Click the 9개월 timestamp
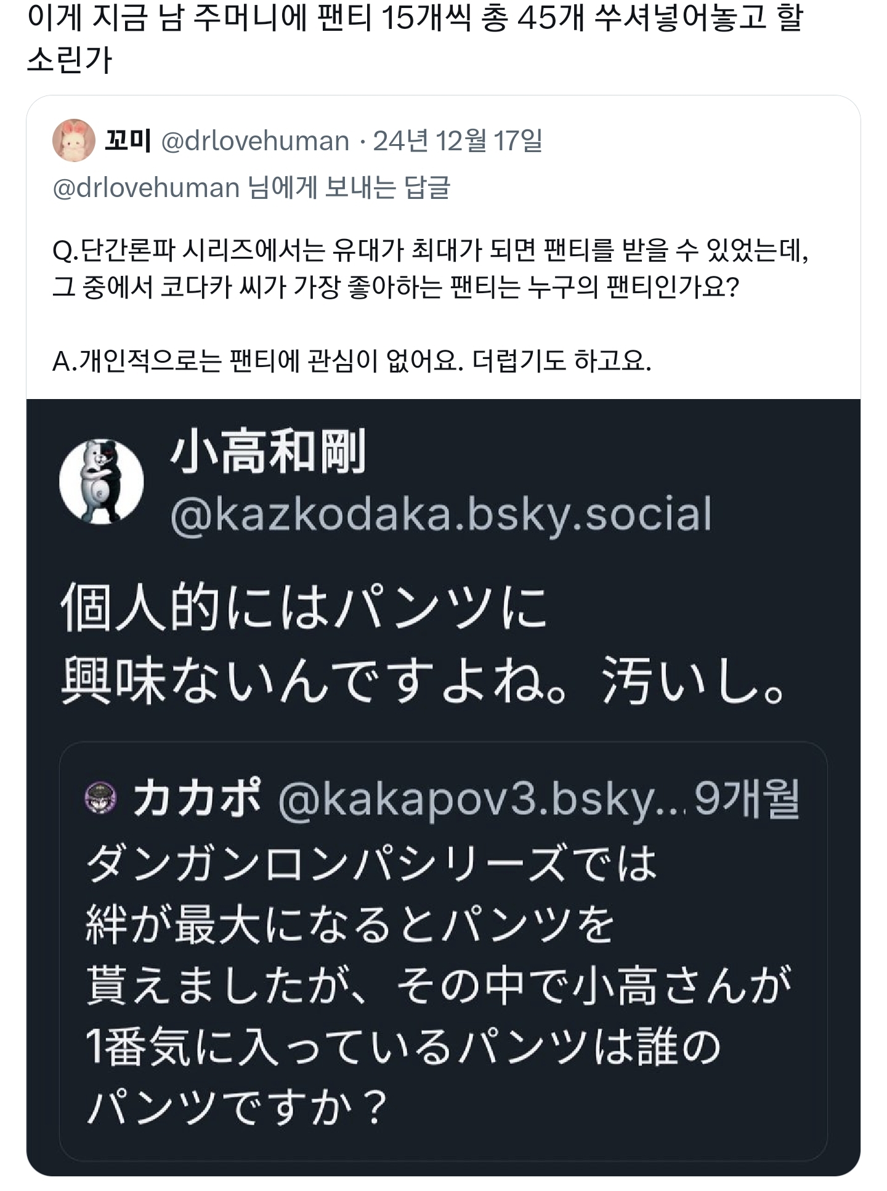This screenshot has height=1191, width=887. [x=747, y=799]
